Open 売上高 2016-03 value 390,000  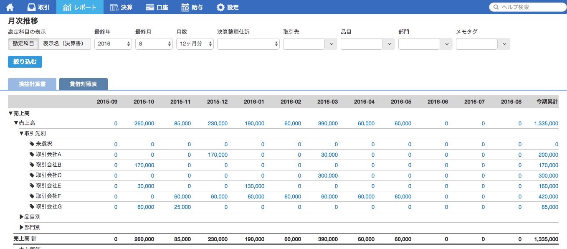[328, 124]
